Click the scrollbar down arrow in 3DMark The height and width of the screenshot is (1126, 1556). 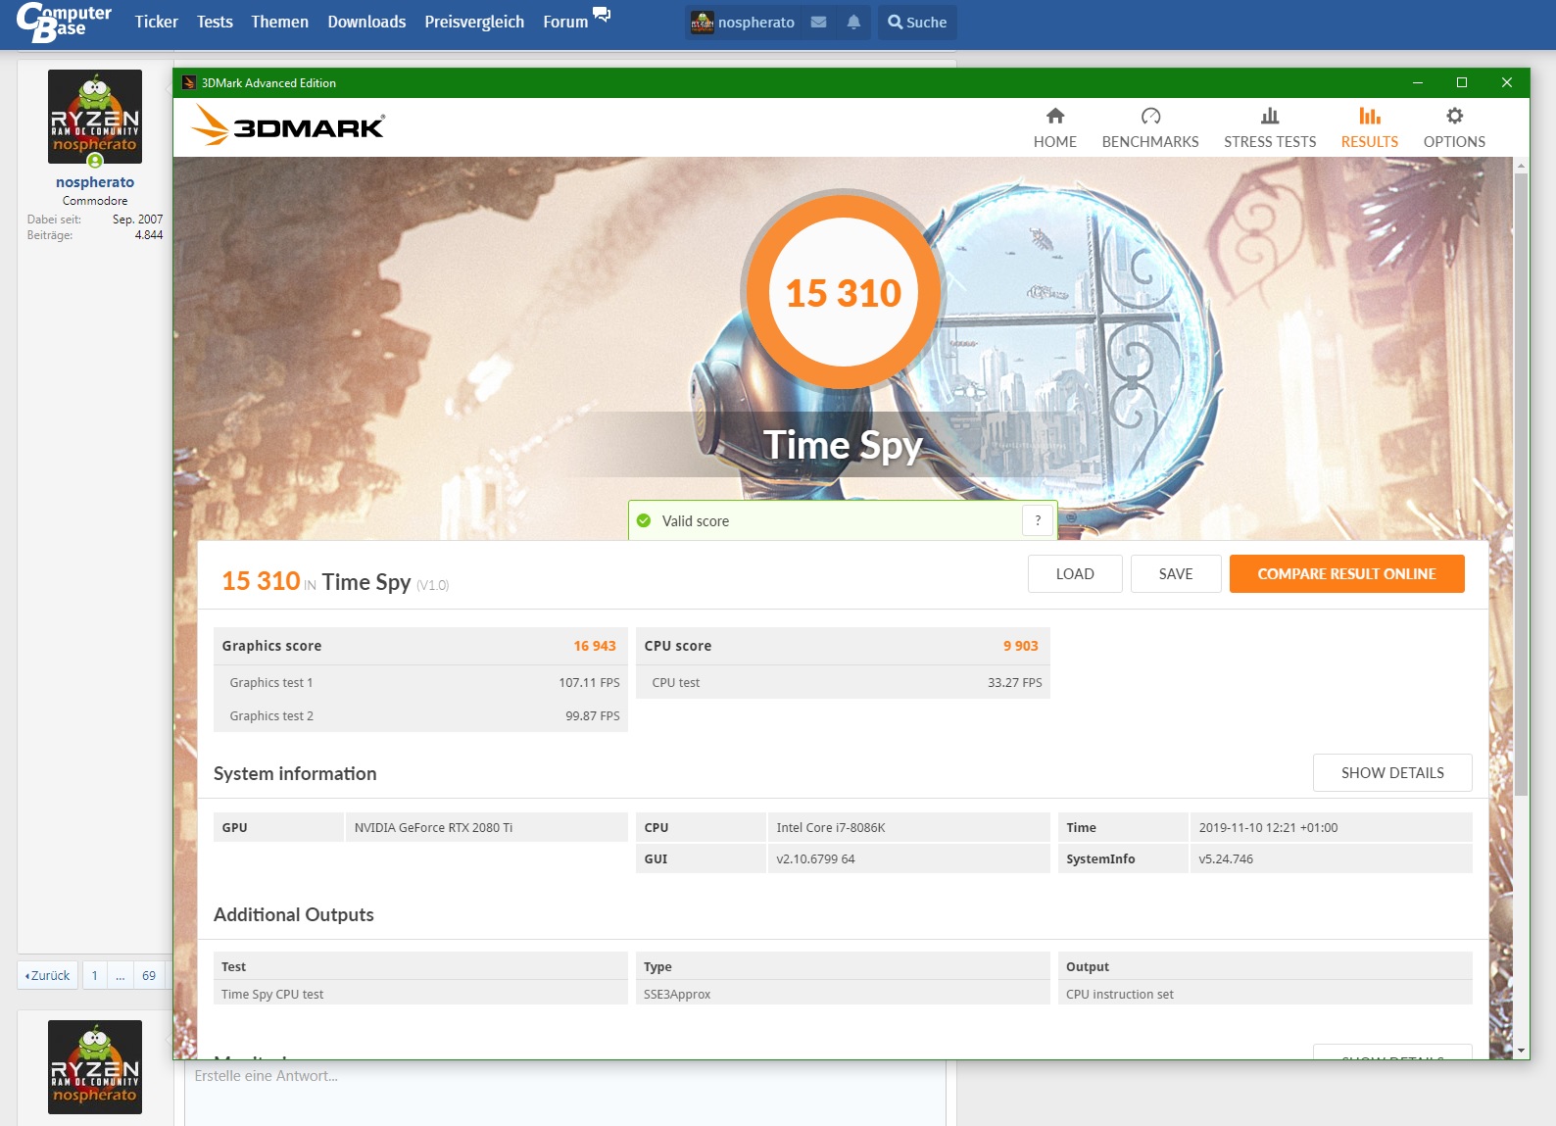pos(1521,1051)
